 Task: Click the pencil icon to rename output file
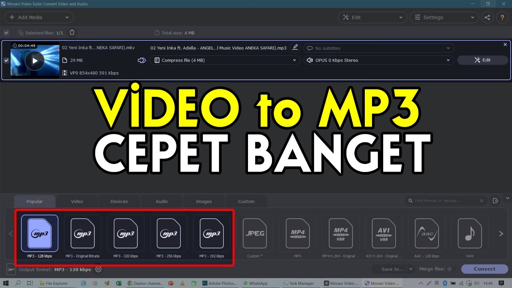295,48
